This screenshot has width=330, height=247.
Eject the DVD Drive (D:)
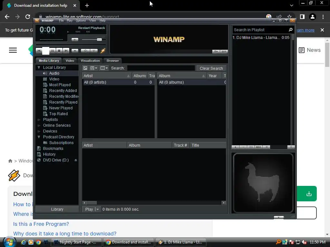coord(75,160)
